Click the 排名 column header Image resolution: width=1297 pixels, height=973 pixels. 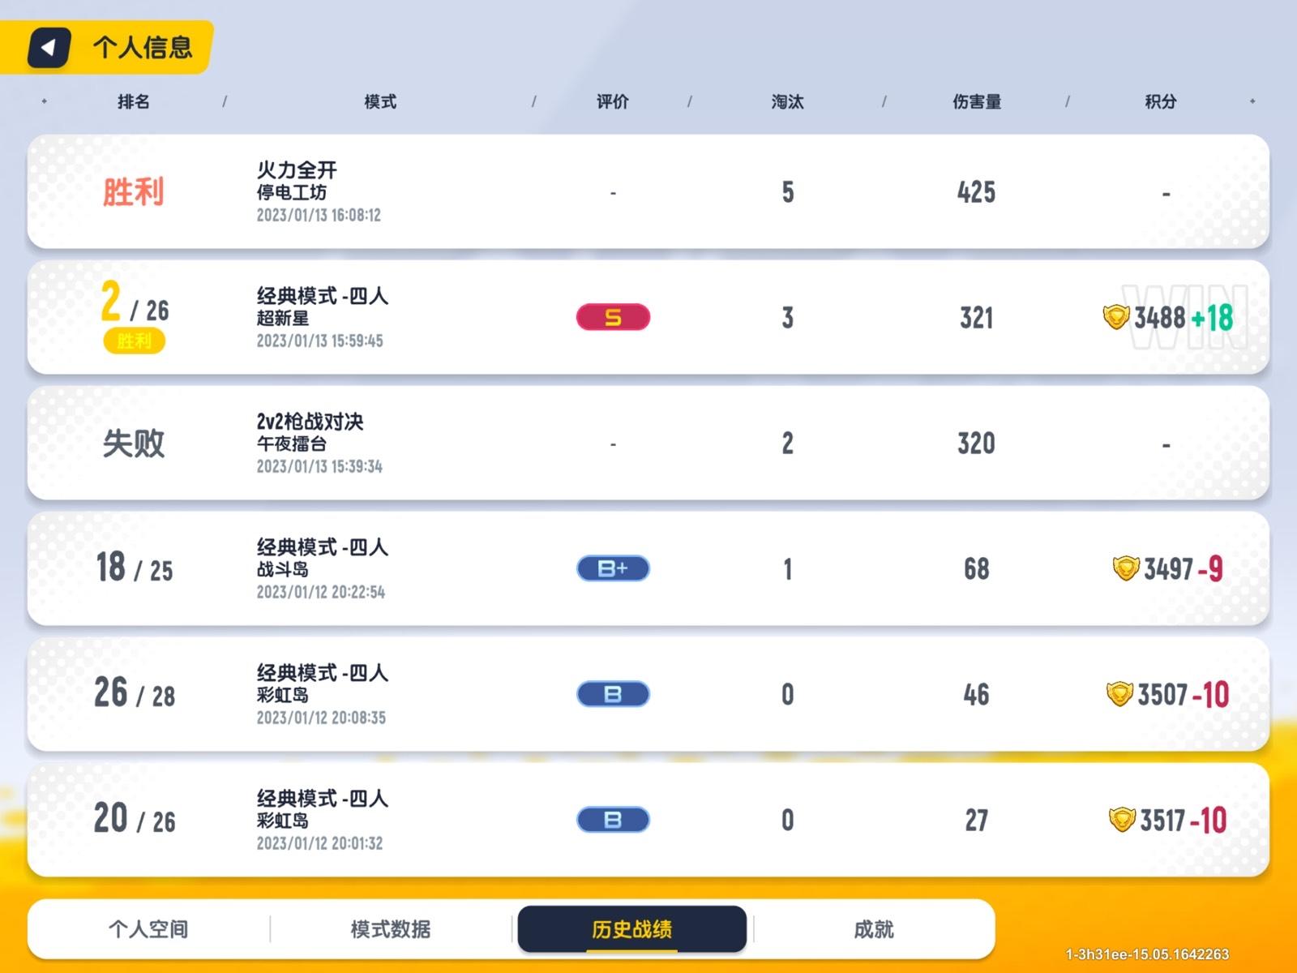[x=134, y=101]
